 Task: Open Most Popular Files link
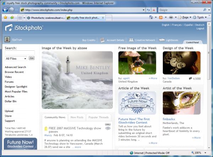click(16, 91)
